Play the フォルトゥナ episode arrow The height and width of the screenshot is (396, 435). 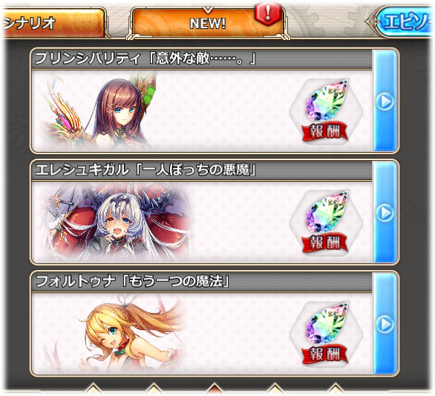click(385, 324)
